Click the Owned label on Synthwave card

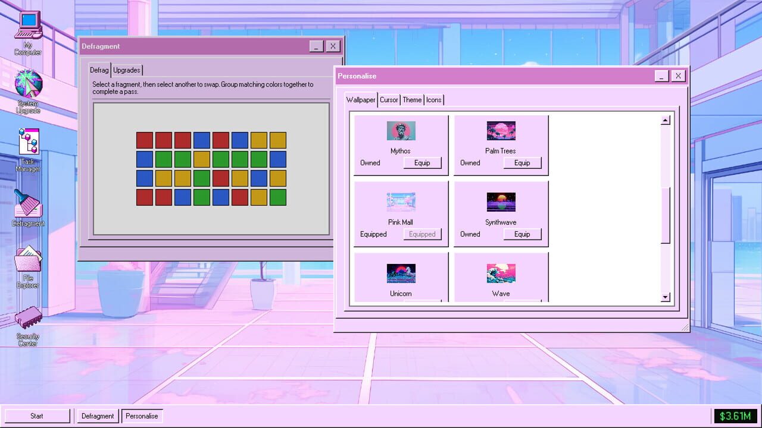point(470,234)
